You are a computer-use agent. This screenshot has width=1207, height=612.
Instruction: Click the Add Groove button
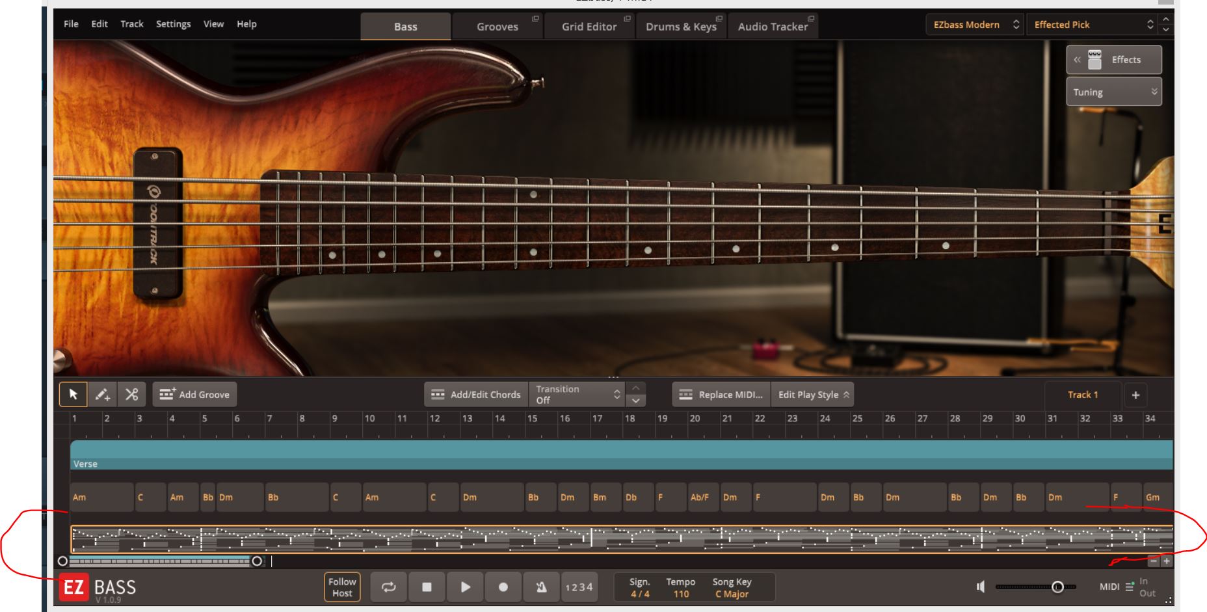tap(195, 394)
